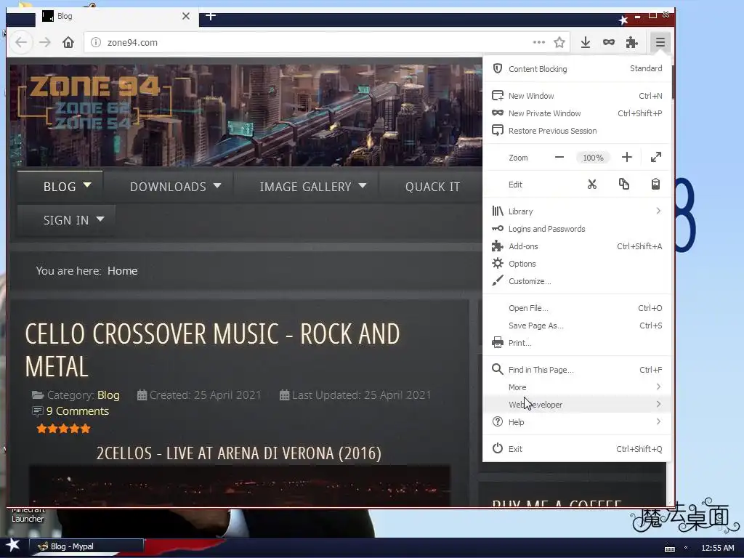The height and width of the screenshot is (558, 744).
Task: Click the browser back arrow button
Action: [21, 42]
